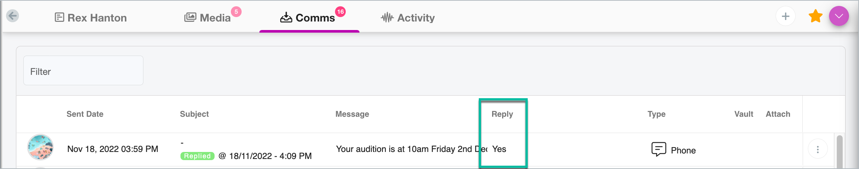Screen dimensions: 859x169
Task: Click the green Replied status badge
Action: click(x=197, y=156)
